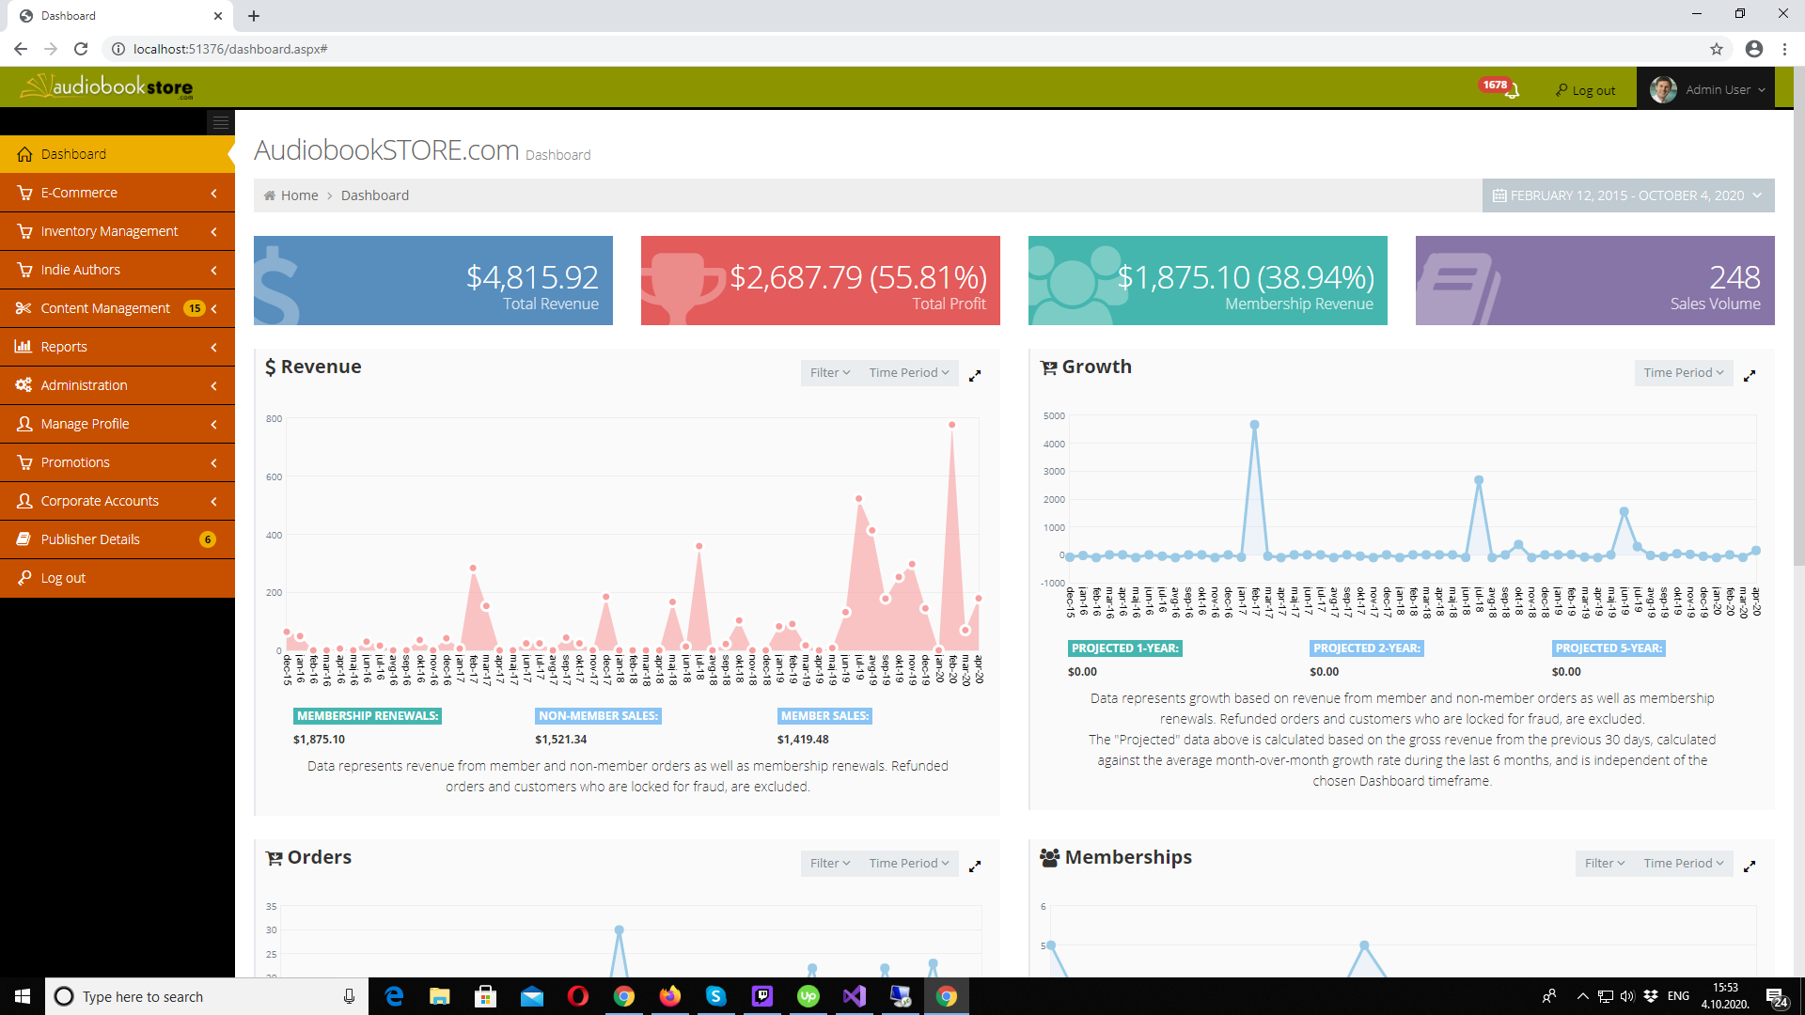Screen dimensions: 1805x1015
Task: Go back with the browser back arrow
Action: coord(21,49)
